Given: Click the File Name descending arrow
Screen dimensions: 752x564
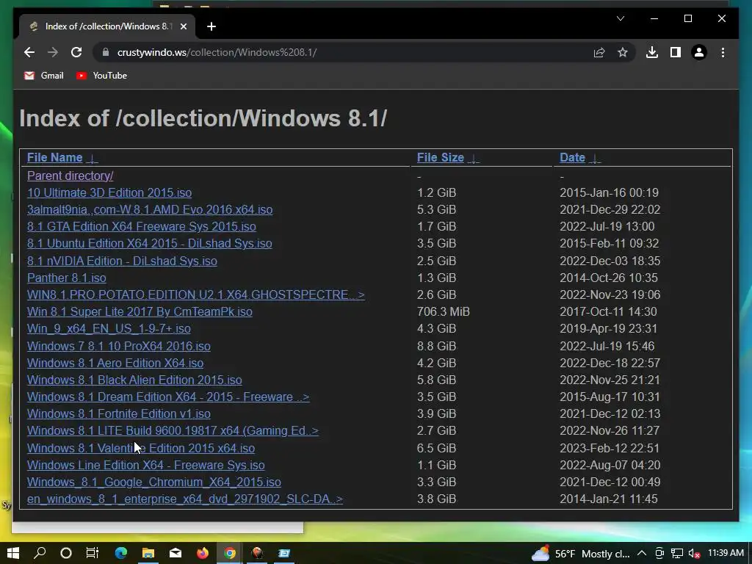Looking at the screenshot, I should [x=92, y=159].
